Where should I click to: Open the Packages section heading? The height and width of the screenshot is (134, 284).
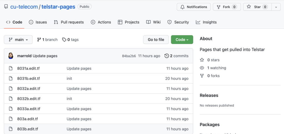[x=210, y=125]
